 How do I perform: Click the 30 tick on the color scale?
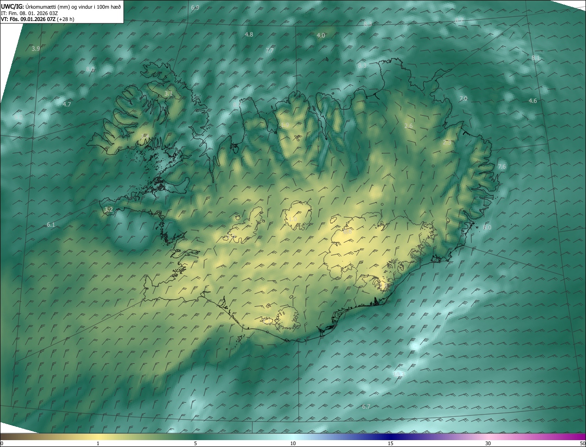coord(488,443)
